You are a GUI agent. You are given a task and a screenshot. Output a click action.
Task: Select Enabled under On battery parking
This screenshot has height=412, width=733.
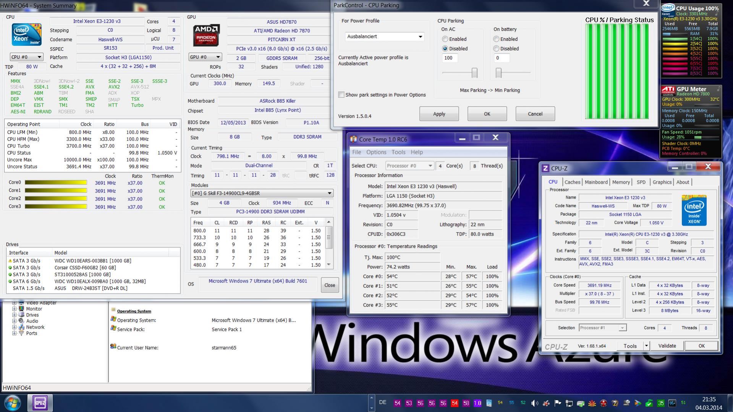click(x=496, y=39)
